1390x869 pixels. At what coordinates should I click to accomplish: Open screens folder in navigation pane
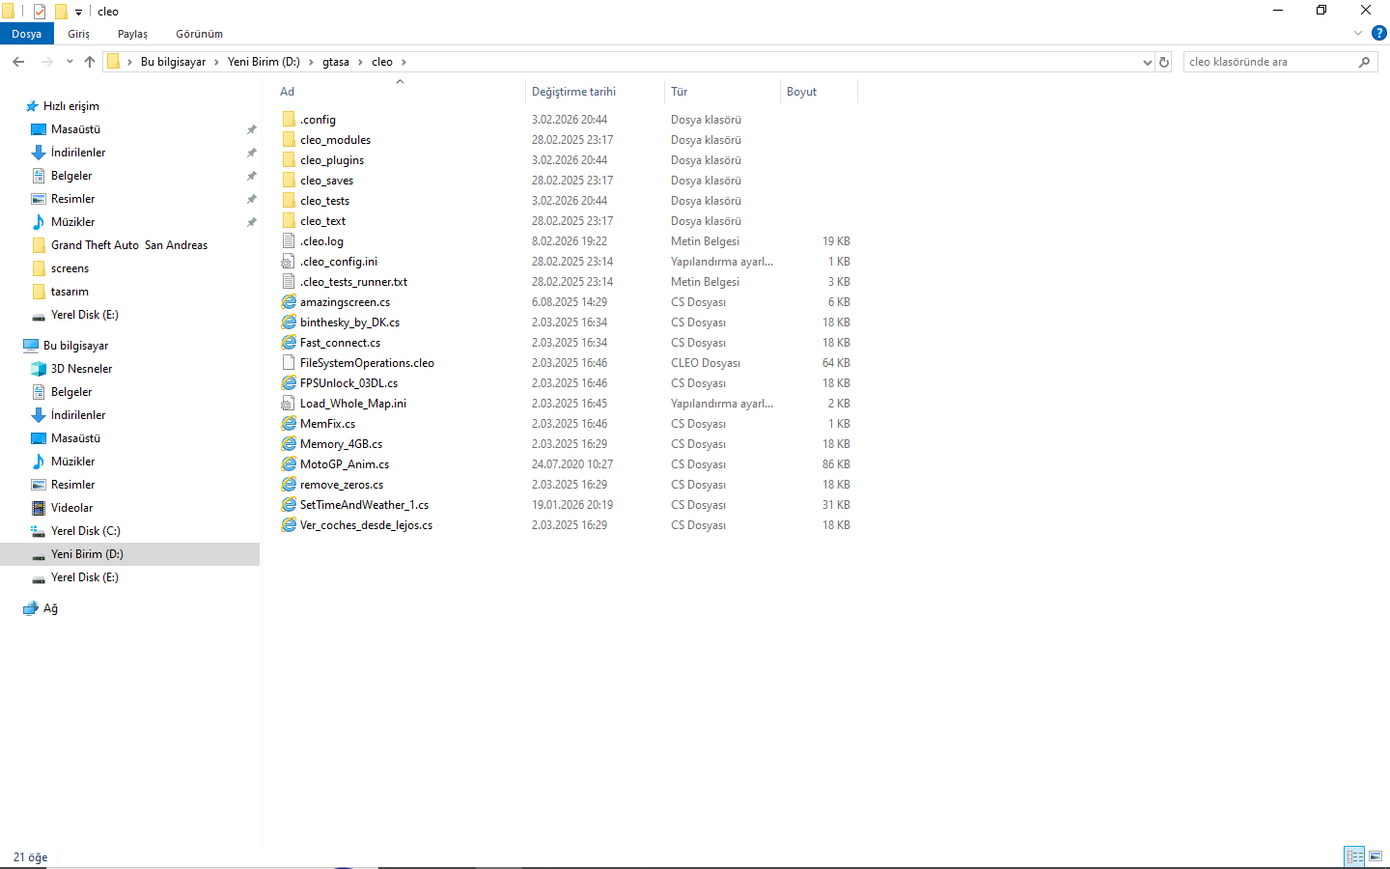(x=69, y=268)
